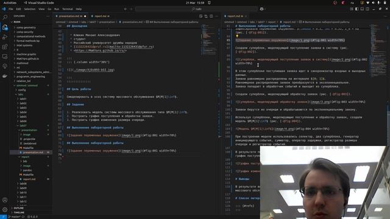Open errors and warnings status item
The width and height of the screenshot is (390, 219).
(32, 217)
